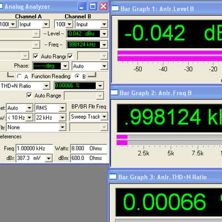Screen dimensions: 222x222
Task: Click the -50 scale label in Bar Graph 1
Action: pyautogui.click(x=138, y=69)
